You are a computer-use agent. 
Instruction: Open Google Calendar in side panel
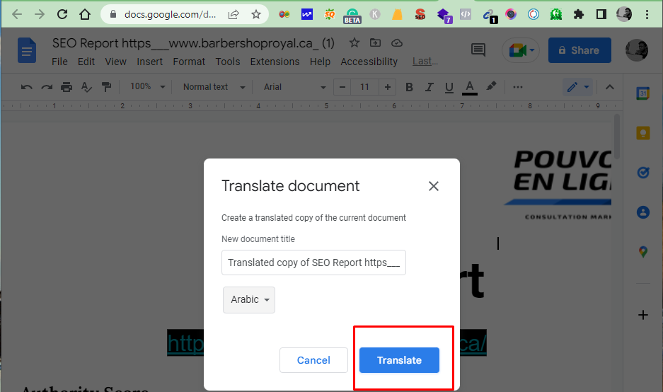(642, 93)
